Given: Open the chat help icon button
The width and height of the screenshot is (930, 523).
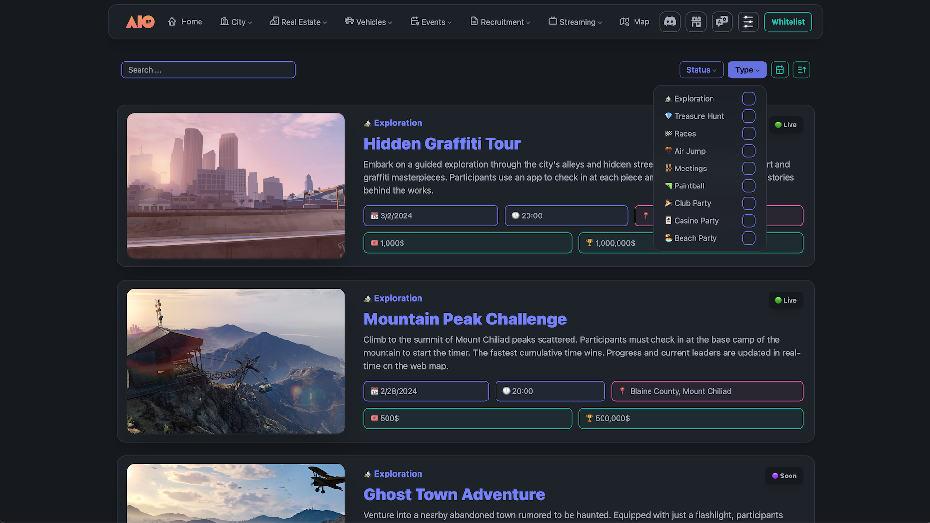Looking at the screenshot, I should [722, 22].
